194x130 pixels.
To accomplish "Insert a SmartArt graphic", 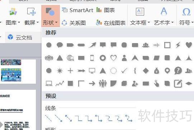I will pos(77,10).
